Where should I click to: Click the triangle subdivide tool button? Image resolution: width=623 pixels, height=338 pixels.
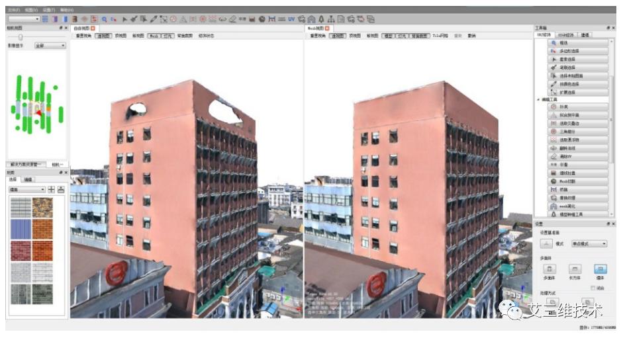(578, 132)
